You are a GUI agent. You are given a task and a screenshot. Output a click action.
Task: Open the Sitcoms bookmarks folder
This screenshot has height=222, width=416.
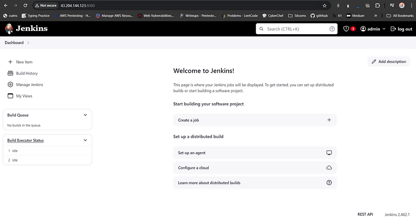pos(297,16)
